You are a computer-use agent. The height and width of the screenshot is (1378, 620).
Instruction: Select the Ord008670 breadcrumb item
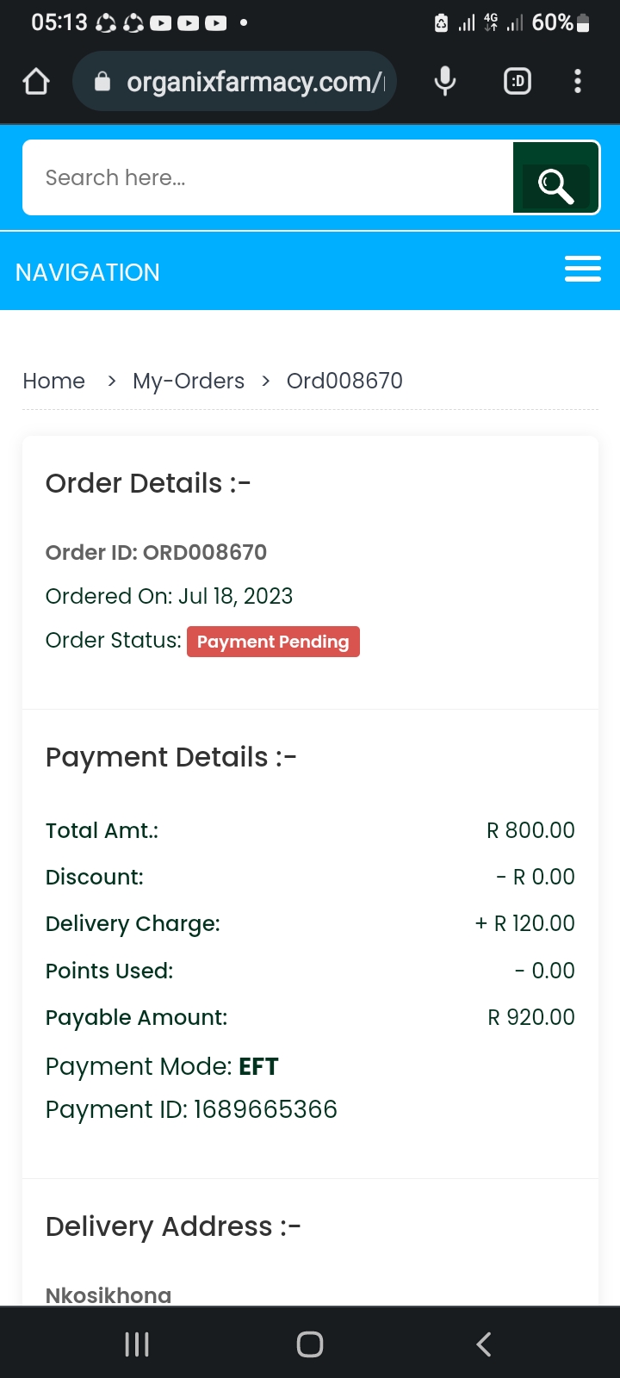(x=344, y=381)
